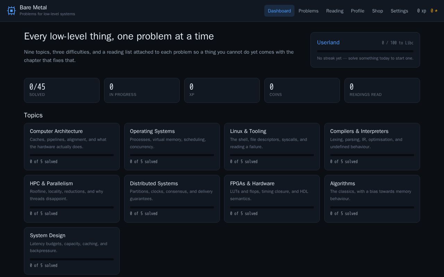Click the 'Topics' section heading
This screenshot has width=444, height=277.
click(33, 115)
